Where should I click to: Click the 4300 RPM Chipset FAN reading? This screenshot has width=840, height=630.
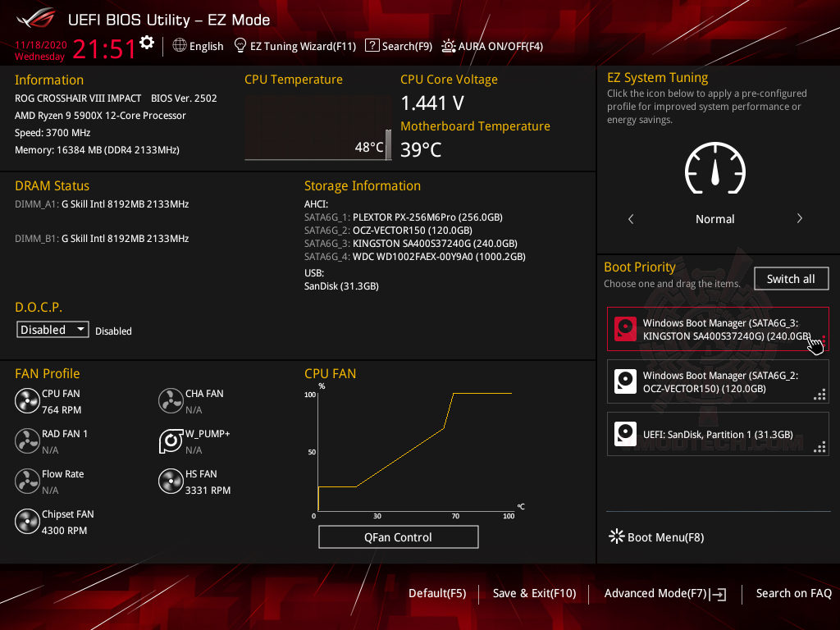64,531
